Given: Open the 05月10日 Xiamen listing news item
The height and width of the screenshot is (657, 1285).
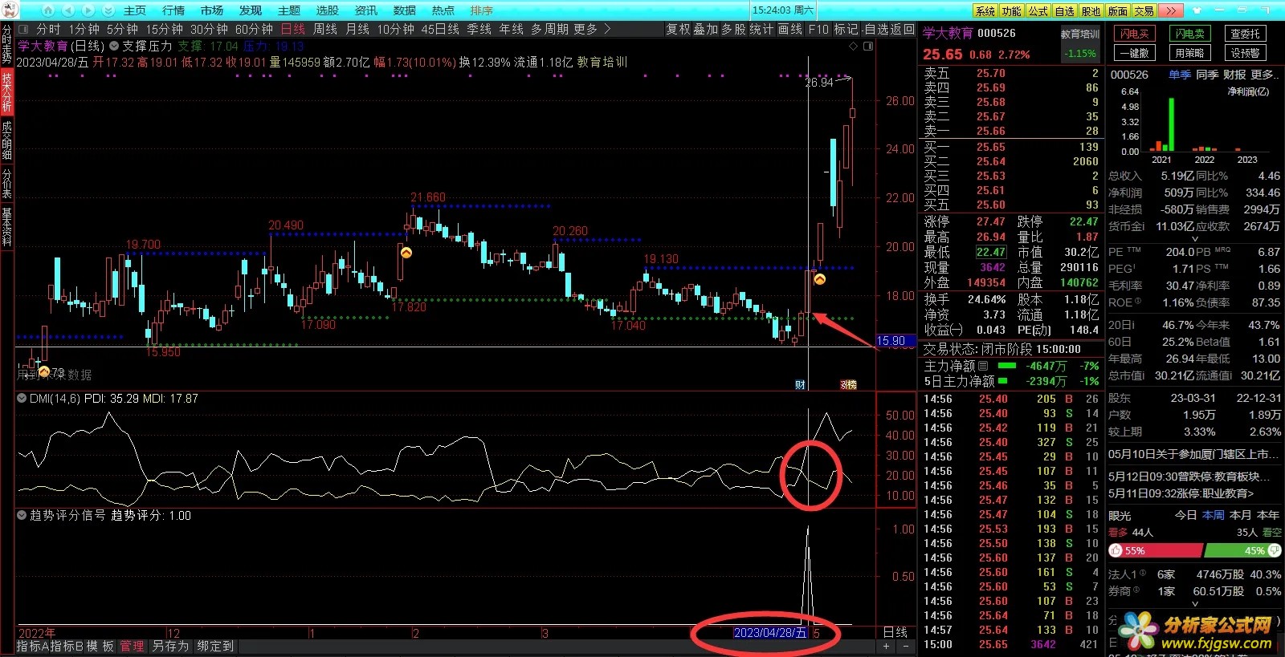Looking at the screenshot, I should [1193, 454].
